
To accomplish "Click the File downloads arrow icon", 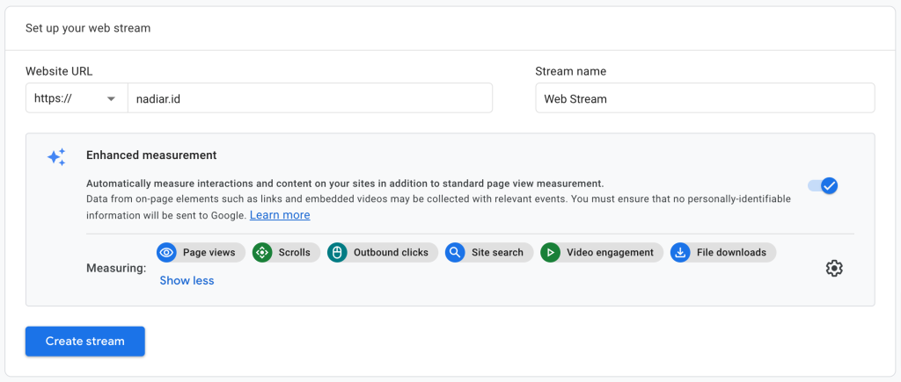I will pos(680,253).
